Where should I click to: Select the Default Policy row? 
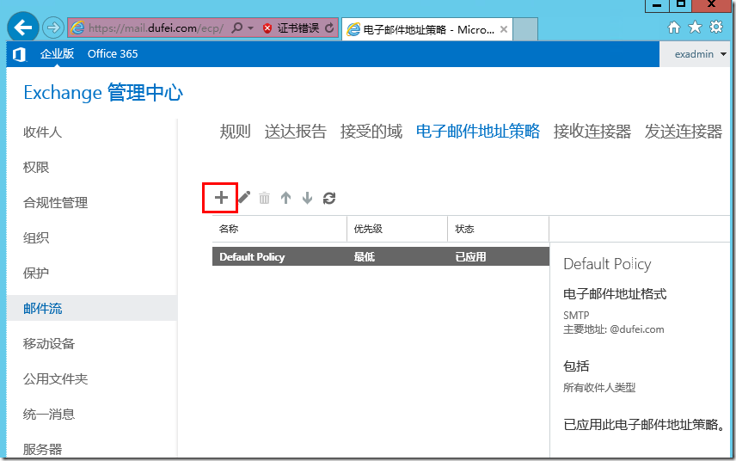(381, 256)
